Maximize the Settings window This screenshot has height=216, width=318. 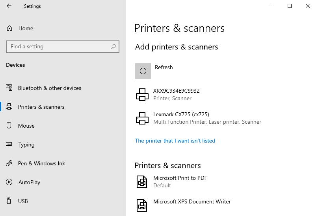click(290, 6)
